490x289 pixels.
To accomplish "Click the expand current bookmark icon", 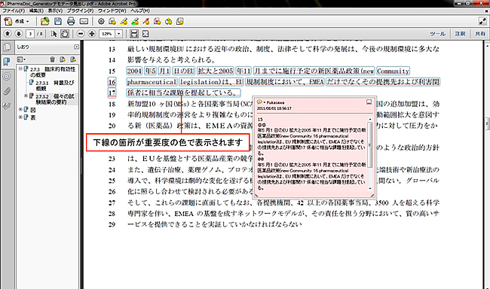I will 73,59.
